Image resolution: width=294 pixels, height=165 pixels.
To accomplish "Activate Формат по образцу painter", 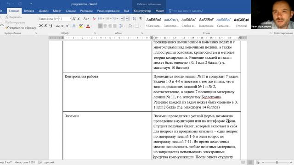I will (20, 27).
